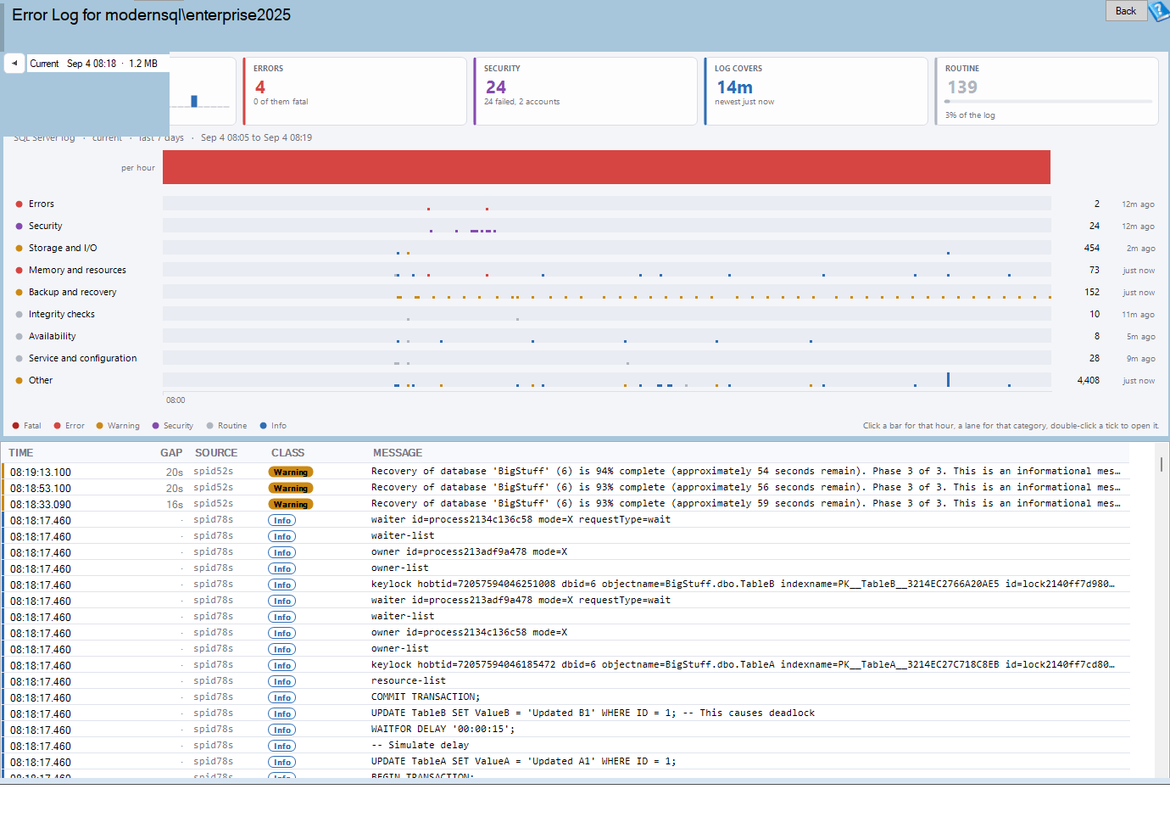Open the Log Covers 14m card

coord(816,91)
